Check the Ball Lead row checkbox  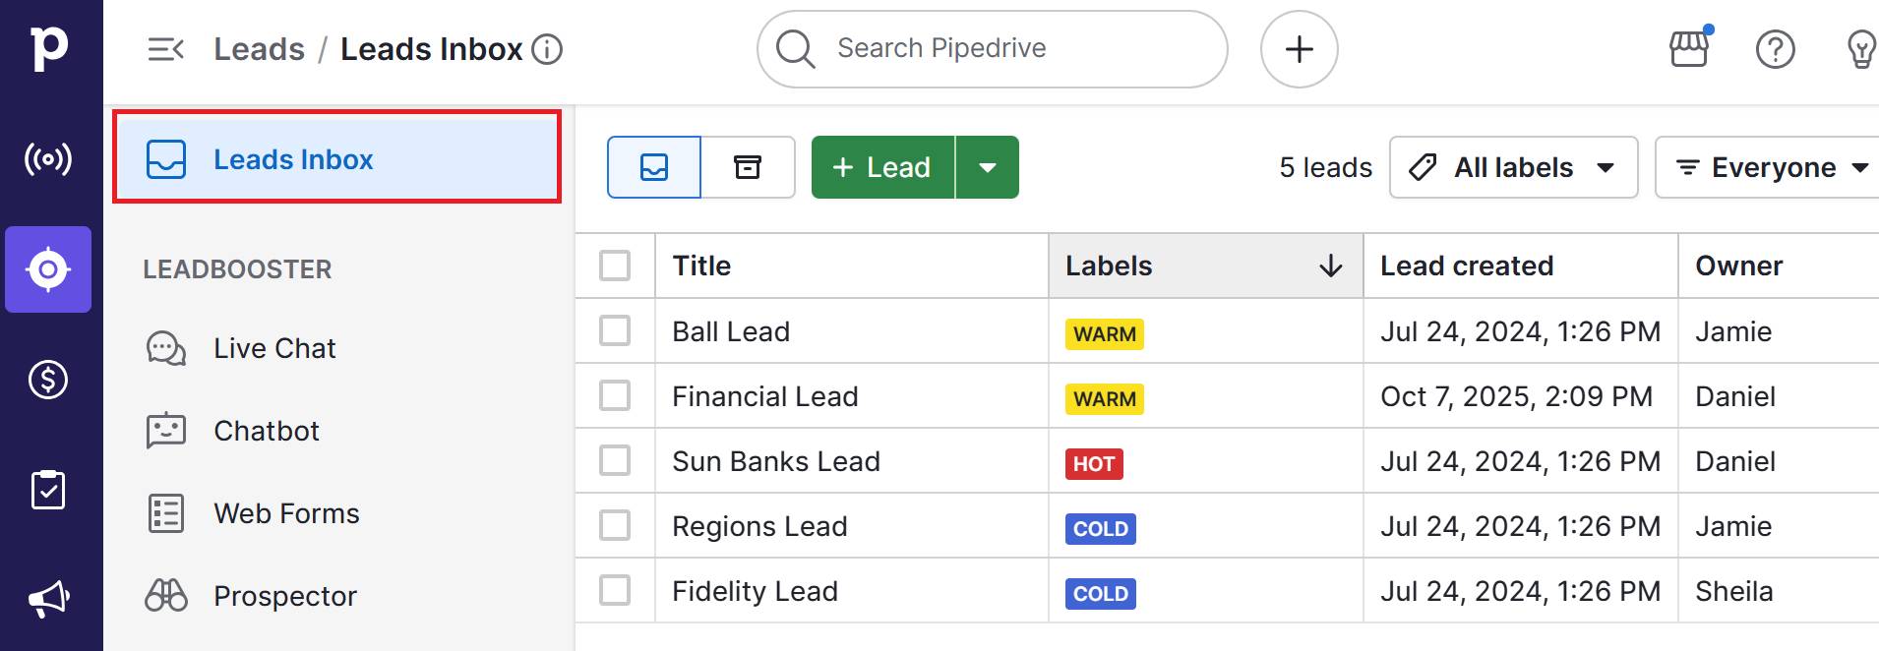615,330
